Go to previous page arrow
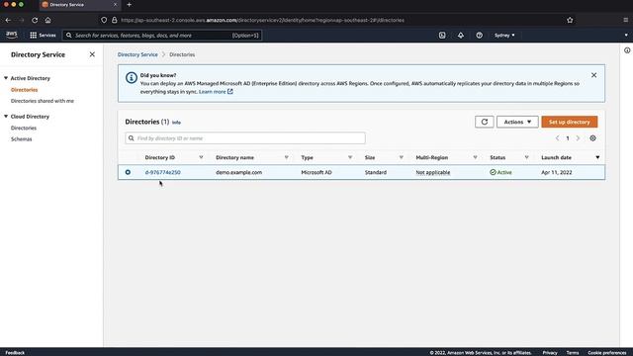Screen dimensions: 633x356 click(557, 138)
